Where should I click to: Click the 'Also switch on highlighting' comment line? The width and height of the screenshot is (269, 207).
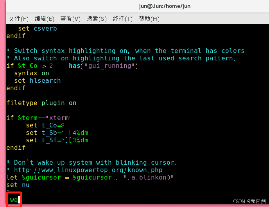(x=121, y=58)
